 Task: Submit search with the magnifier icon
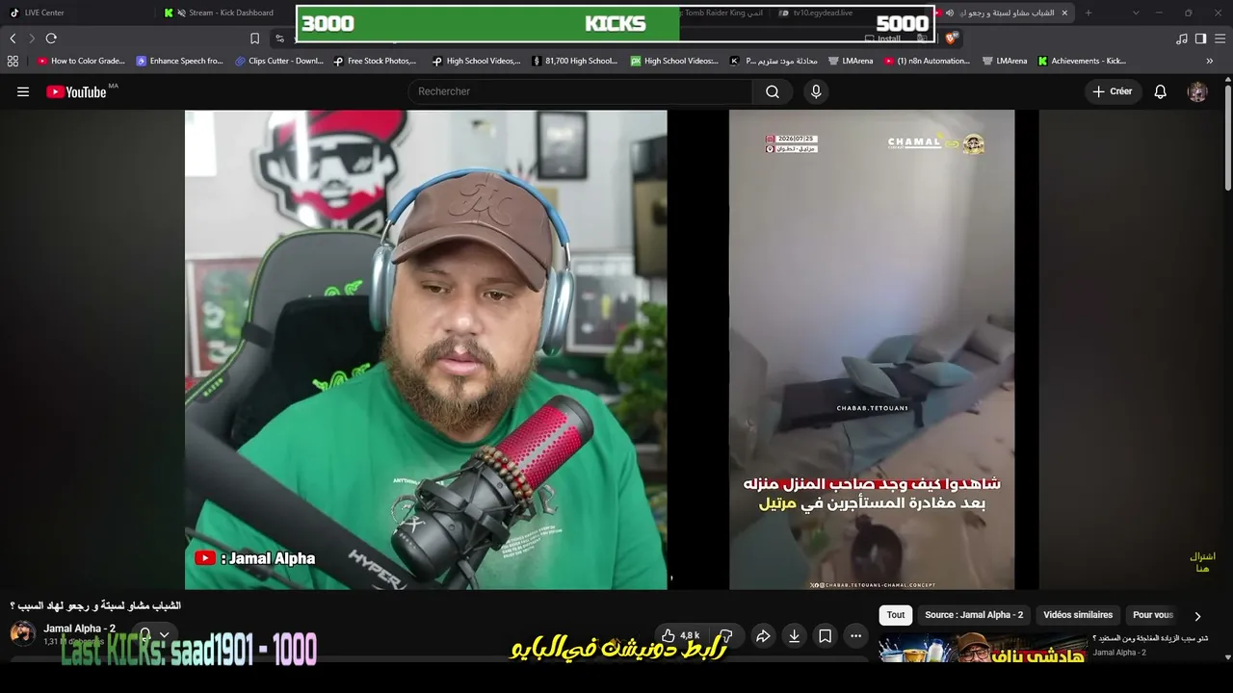pyautogui.click(x=773, y=91)
